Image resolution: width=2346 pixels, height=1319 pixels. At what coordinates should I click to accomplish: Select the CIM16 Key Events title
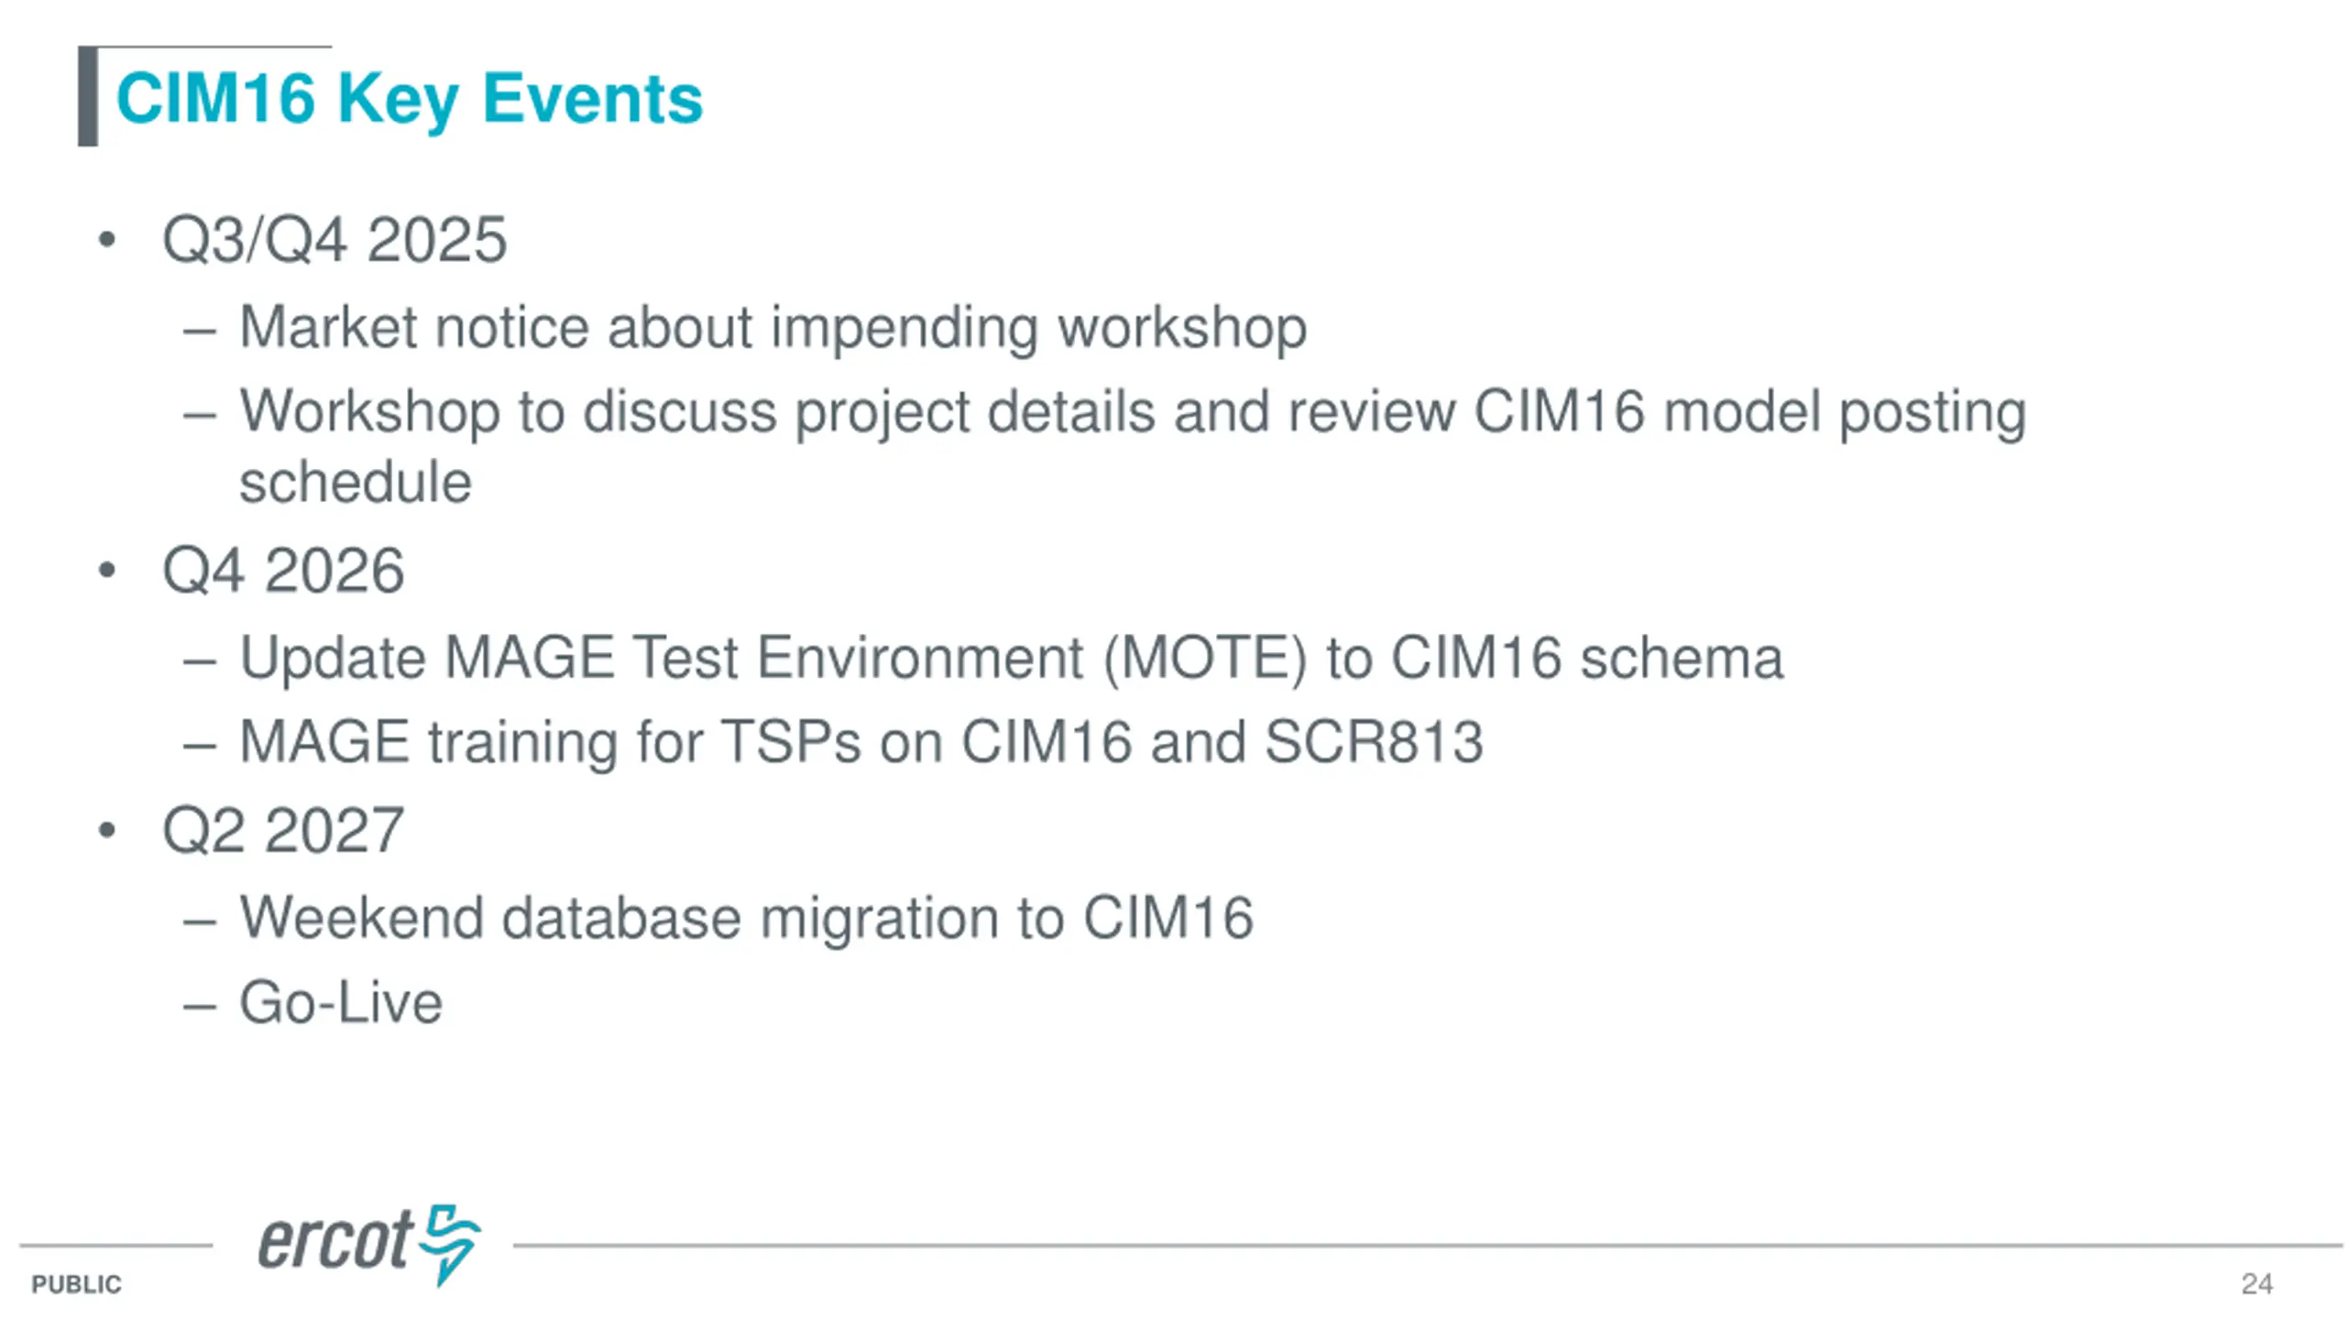click(410, 99)
